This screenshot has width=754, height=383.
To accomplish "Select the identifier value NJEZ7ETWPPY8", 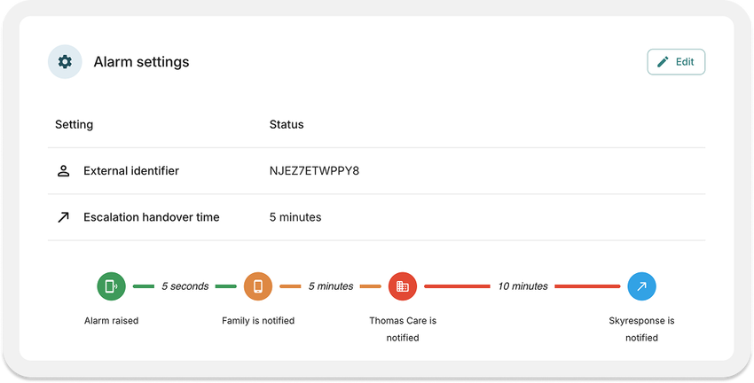I will pyautogui.click(x=314, y=171).
